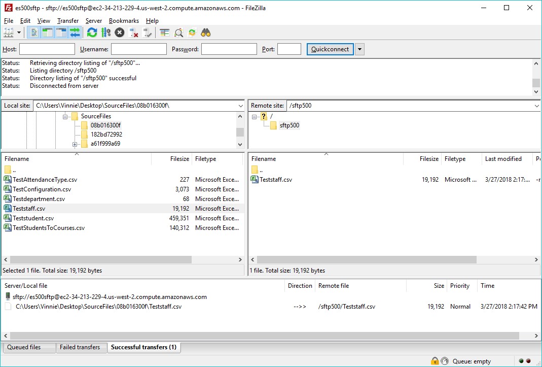Expand the a61f999a69 folder node
Image resolution: width=542 pixels, height=367 pixels.
pyautogui.click(x=75, y=144)
